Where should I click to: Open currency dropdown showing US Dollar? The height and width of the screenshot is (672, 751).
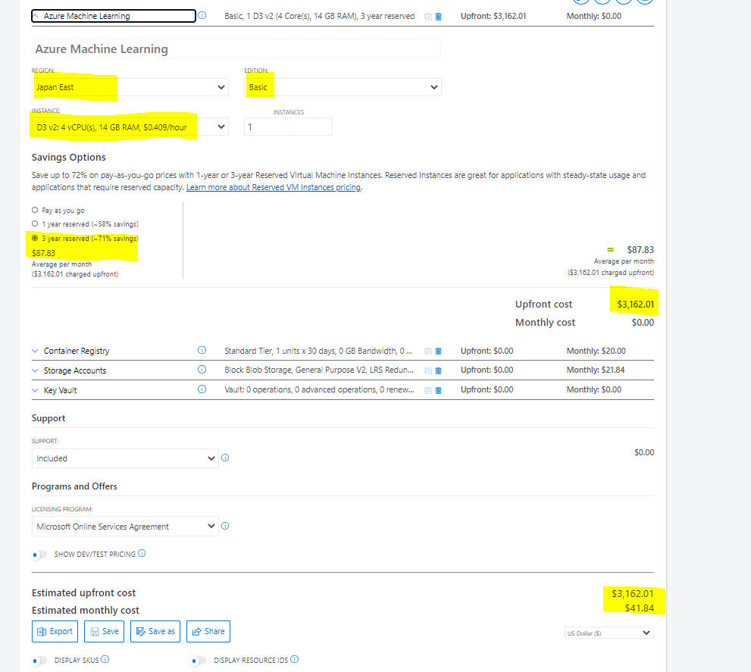click(x=609, y=633)
